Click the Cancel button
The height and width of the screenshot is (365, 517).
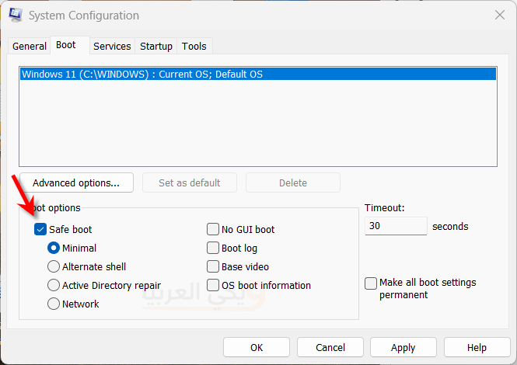pos(330,347)
